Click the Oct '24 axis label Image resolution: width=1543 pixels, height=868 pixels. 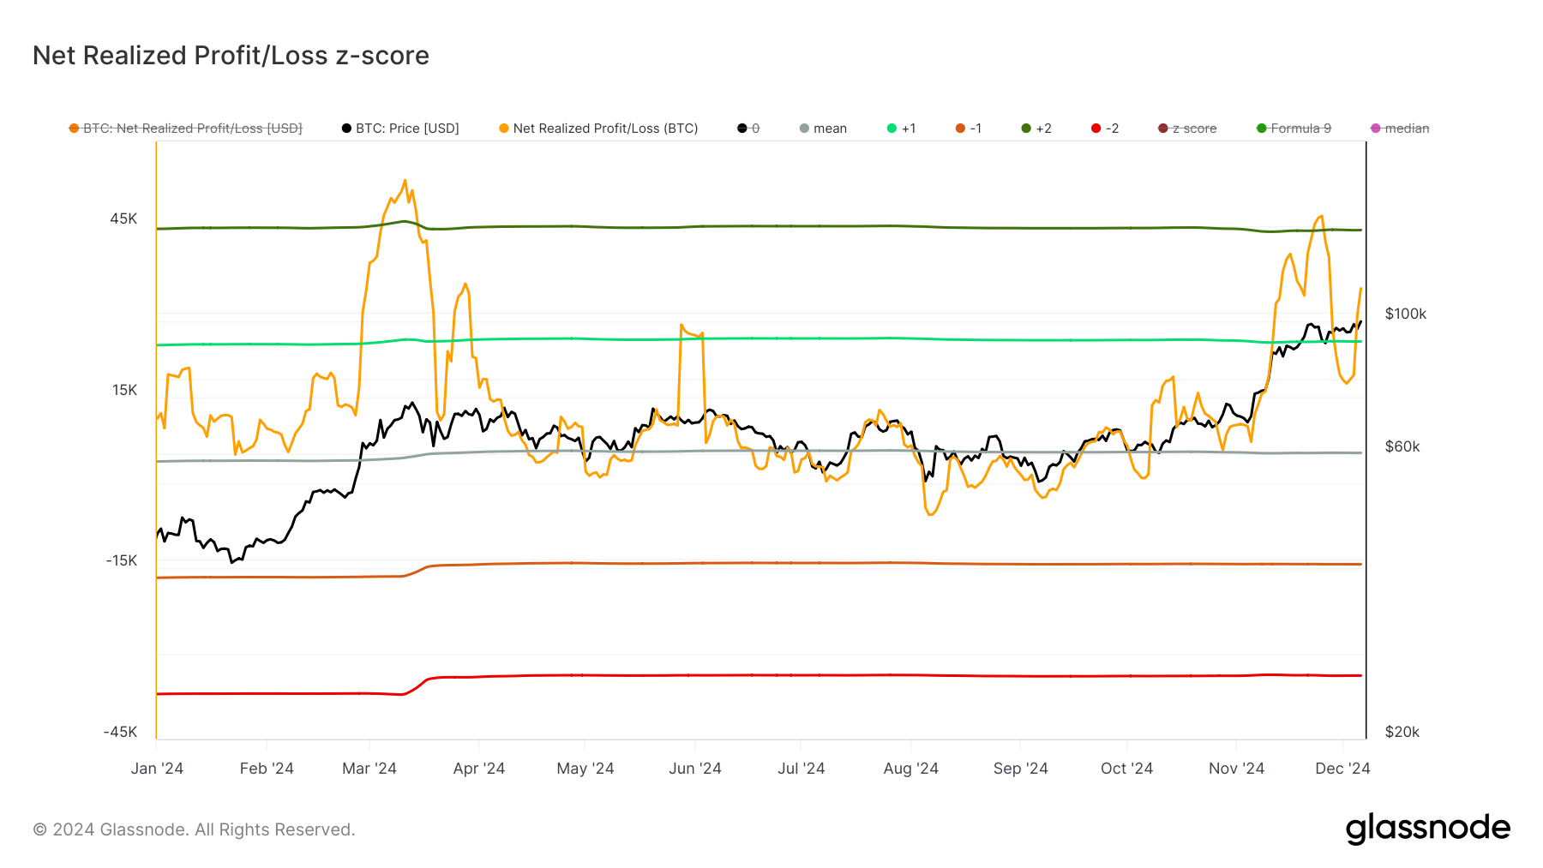1127,769
